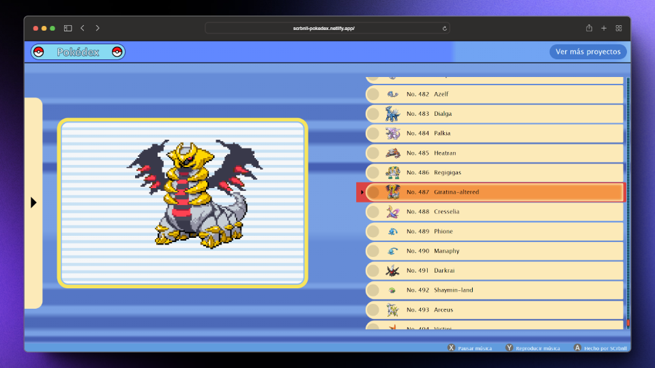
Task: Select the No. 492 Shaymin-land entry
Action: click(495, 290)
